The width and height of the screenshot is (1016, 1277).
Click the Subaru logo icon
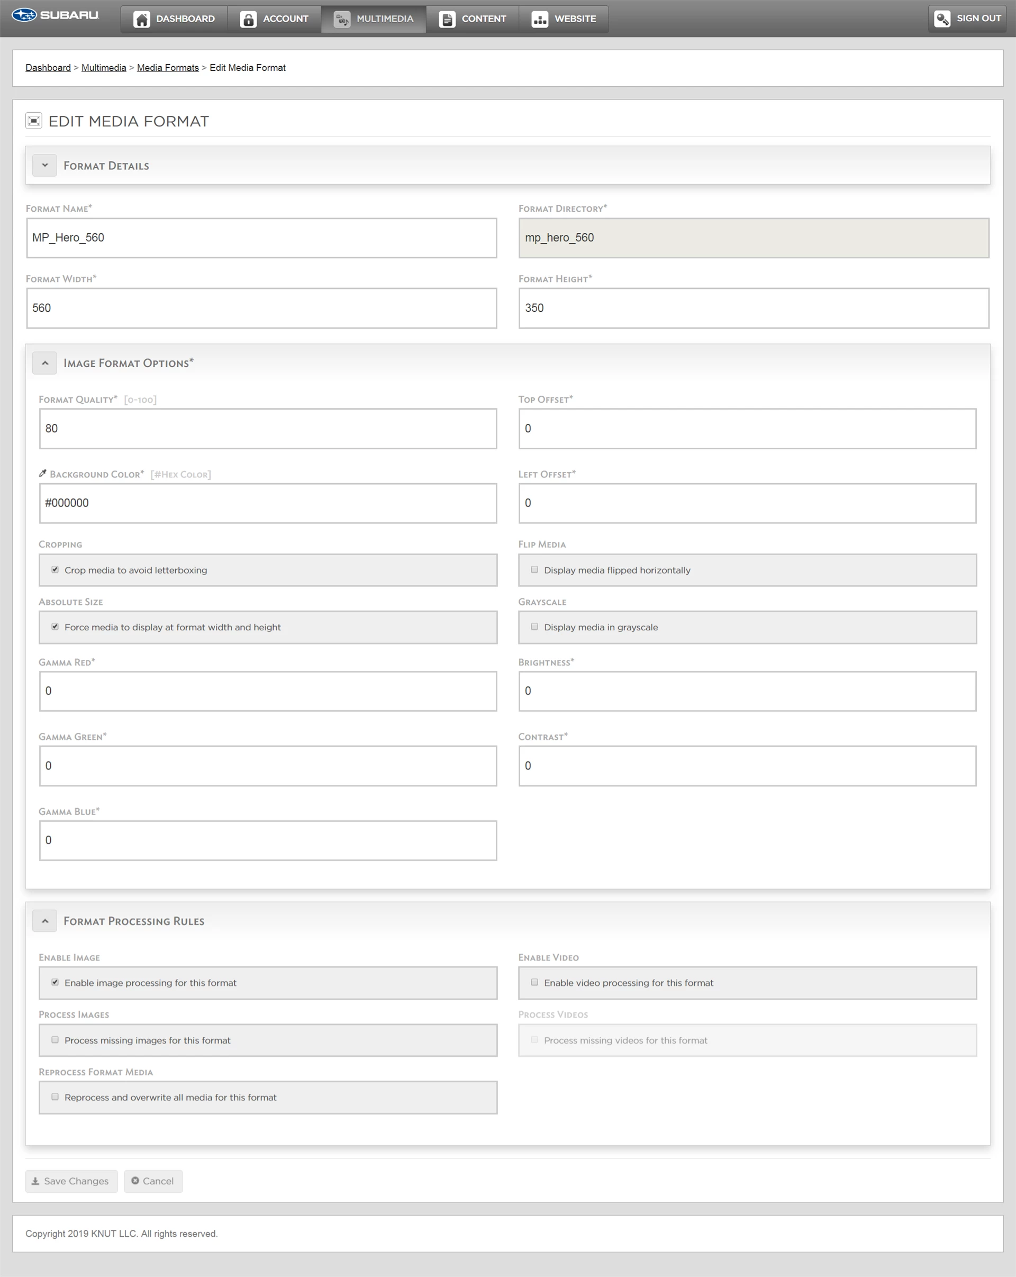[24, 15]
